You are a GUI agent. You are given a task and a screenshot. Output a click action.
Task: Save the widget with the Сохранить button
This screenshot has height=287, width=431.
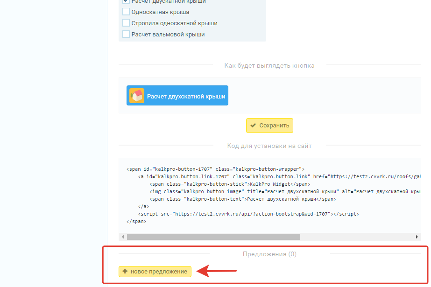[269, 126]
